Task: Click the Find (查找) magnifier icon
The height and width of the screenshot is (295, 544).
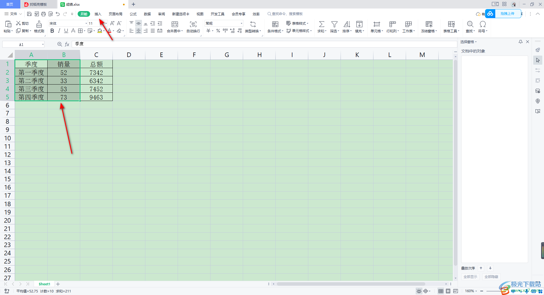Action: coord(470,24)
